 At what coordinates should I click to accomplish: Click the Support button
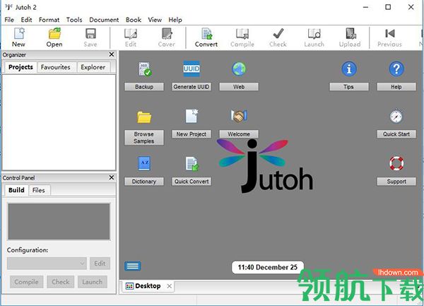coord(396,182)
